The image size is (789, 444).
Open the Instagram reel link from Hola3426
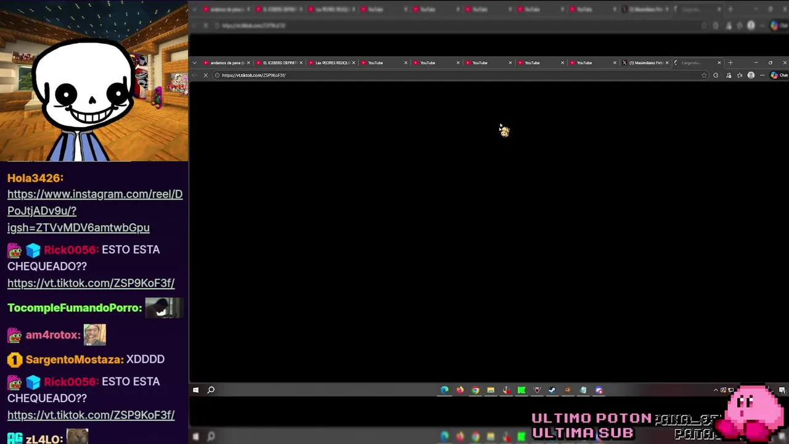click(x=95, y=211)
